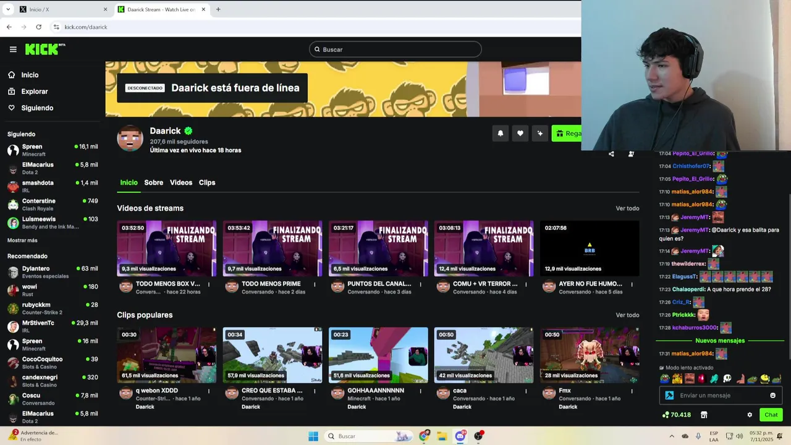Viewport: 791px width, 445px height.
Task: Go back in browser
Action: pos(9,27)
